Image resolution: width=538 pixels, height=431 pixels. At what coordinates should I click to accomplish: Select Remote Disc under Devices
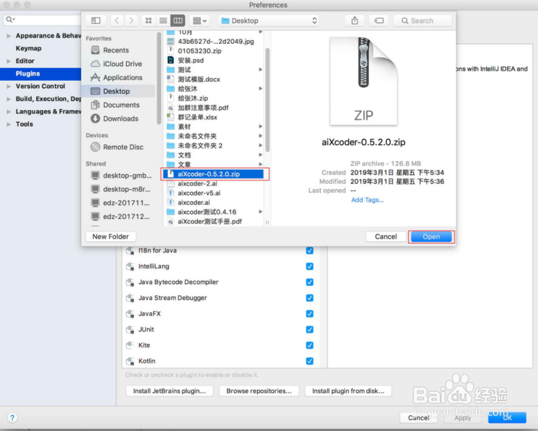click(x=117, y=147)
